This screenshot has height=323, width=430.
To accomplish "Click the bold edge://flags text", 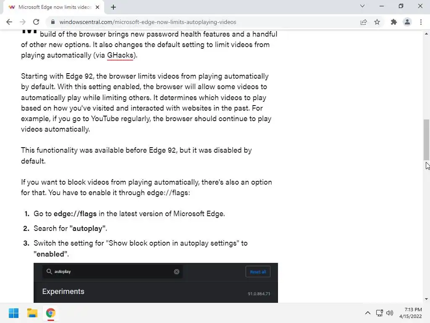I will (x=75, y=214).
